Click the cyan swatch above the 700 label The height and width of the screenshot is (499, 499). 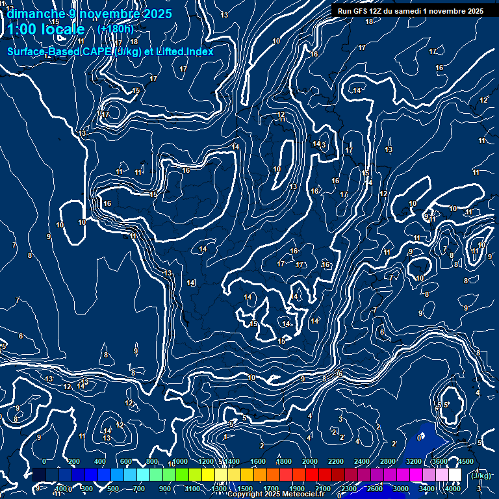click(x=143, y=474)
